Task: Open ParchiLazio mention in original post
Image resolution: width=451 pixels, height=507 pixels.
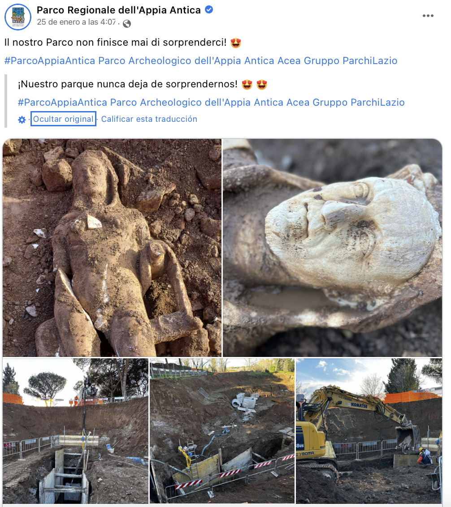Action: tap(370, 61)
